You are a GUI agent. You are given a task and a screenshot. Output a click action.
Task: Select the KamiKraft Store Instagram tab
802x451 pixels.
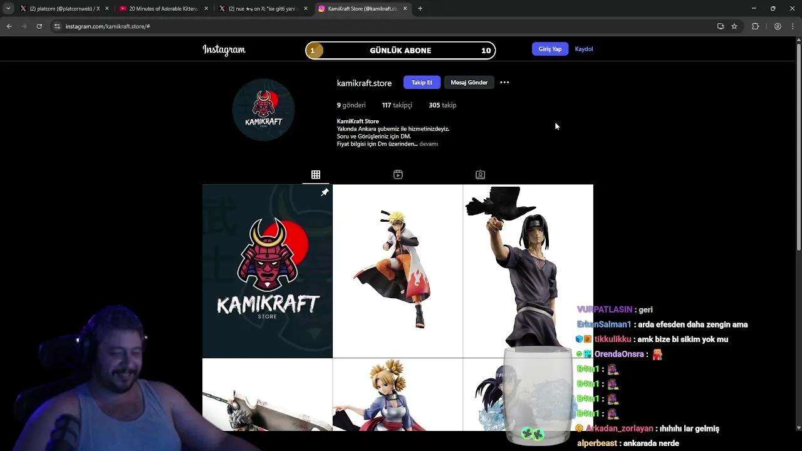362,9
